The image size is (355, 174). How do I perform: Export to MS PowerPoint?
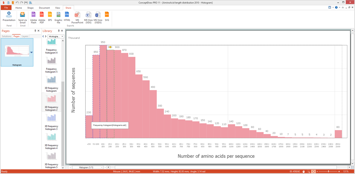pyautogui.click(x=77, y=17)
